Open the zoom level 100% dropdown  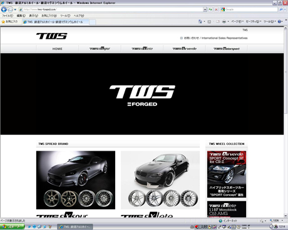tap(276, 221)
